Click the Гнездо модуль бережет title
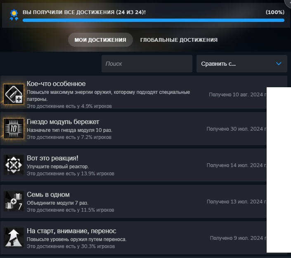 63,122
